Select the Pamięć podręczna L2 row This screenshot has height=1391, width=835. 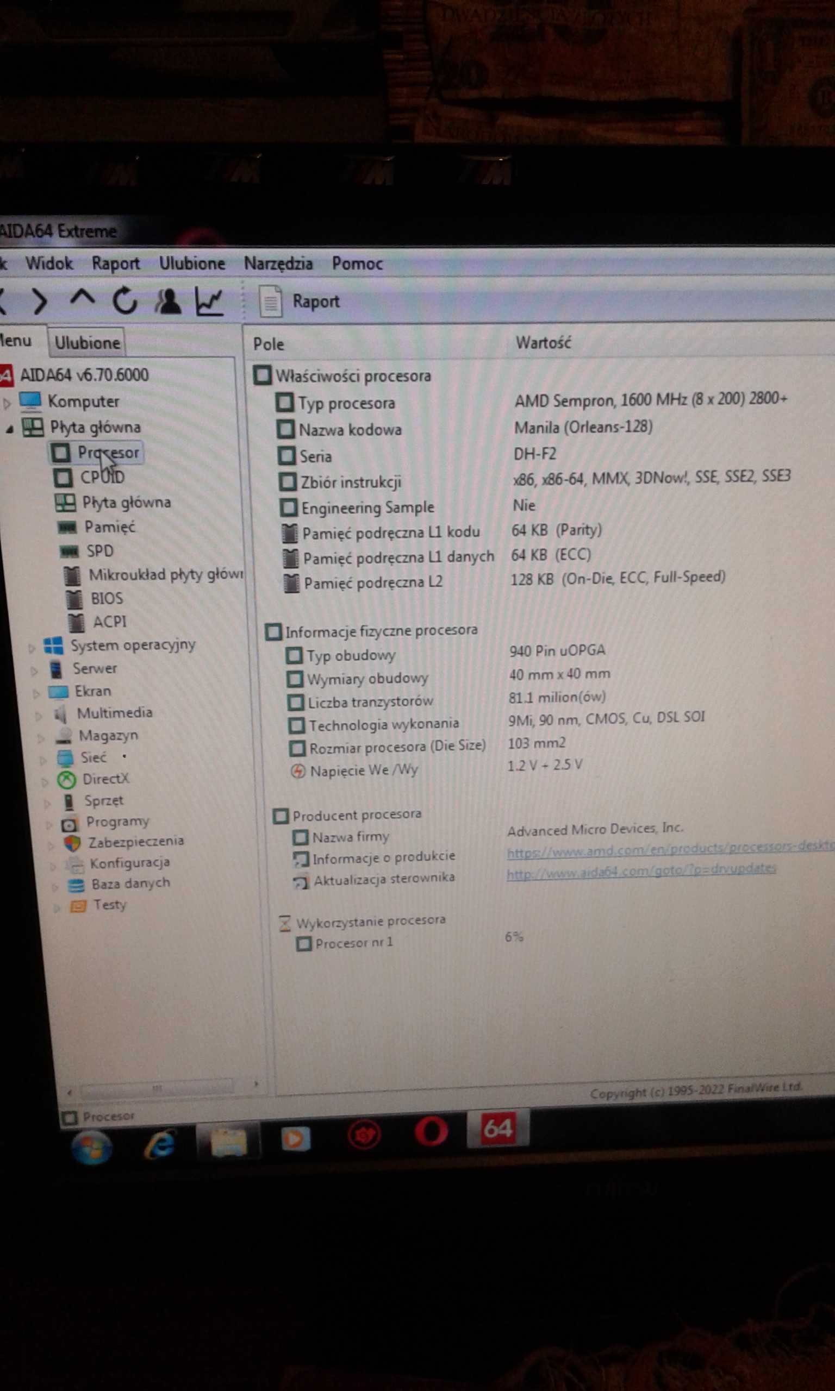[504, 580]
